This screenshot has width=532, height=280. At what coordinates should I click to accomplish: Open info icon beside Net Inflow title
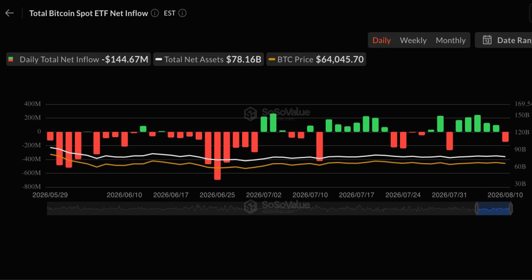point(155,13)
